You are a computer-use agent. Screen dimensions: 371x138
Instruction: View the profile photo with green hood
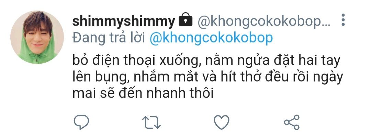pos(37,37)
